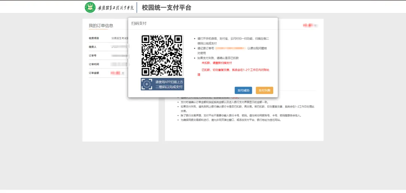Click the 缴费人 label

coord(93,47)
